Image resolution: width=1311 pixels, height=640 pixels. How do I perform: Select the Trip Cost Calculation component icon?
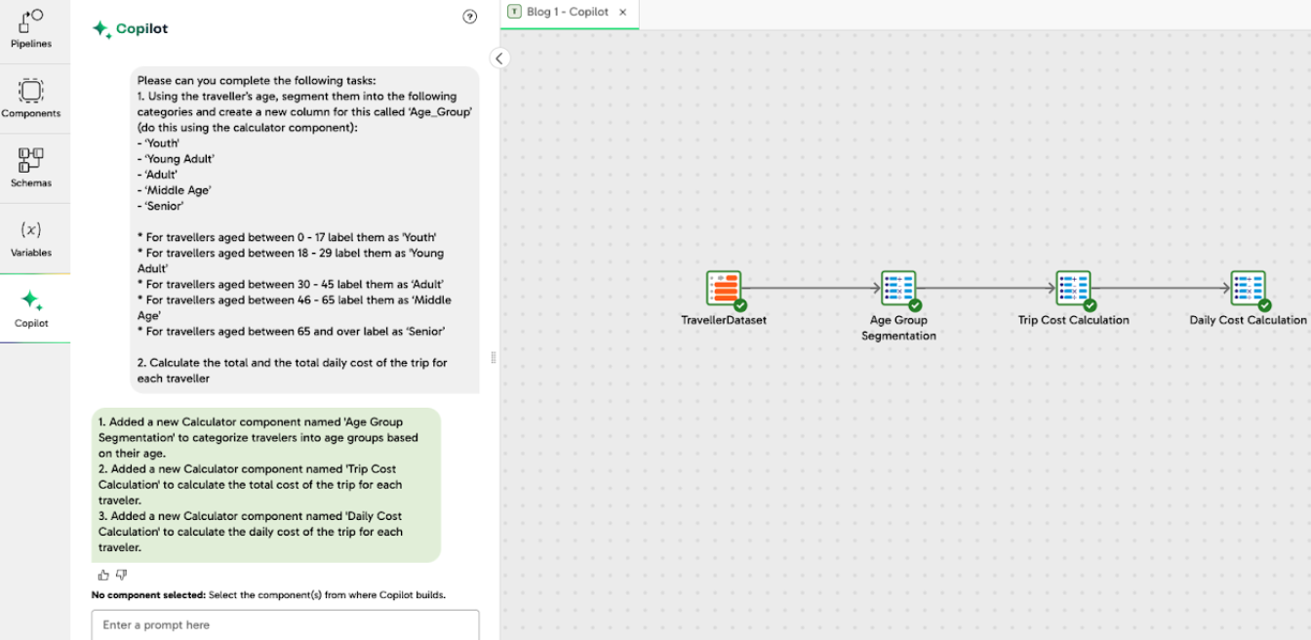(1073, 286)
